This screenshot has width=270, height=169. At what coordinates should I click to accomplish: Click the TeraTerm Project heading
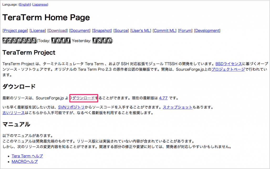[x=29, y=53]
